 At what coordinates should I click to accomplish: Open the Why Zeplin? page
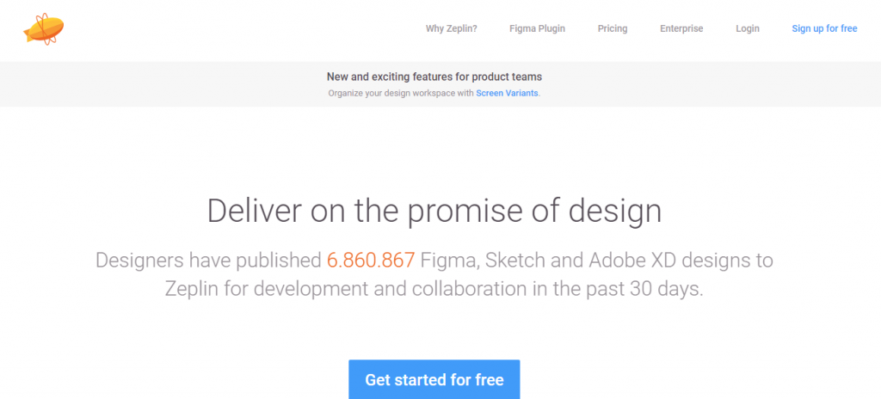[x=451, y=28]
